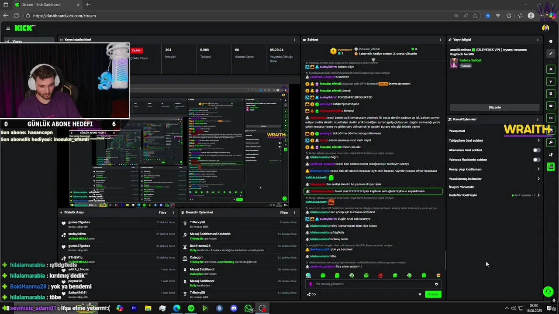Click the green clapperboard sidebar icon

[x=551, y=167]
